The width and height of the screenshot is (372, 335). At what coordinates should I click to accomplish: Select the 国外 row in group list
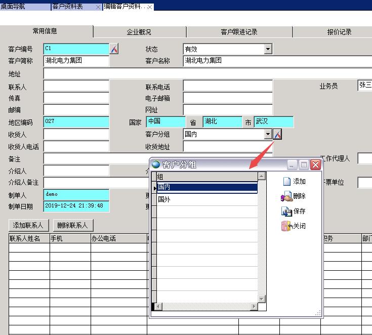[207, 199]
